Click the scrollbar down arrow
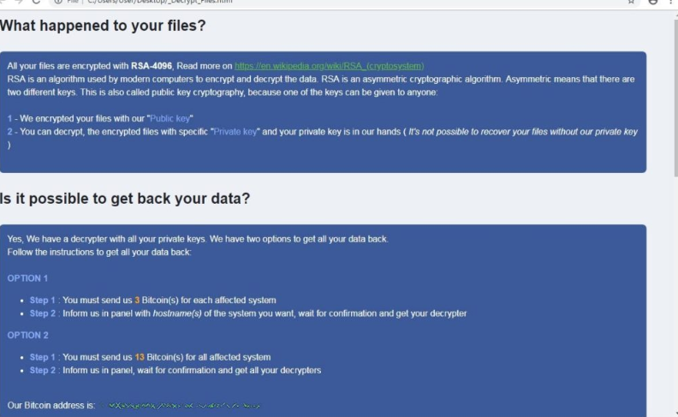Image resolution: width=678 pixels, height=417 pixels. pyautogui.click(x=673, y=411)
